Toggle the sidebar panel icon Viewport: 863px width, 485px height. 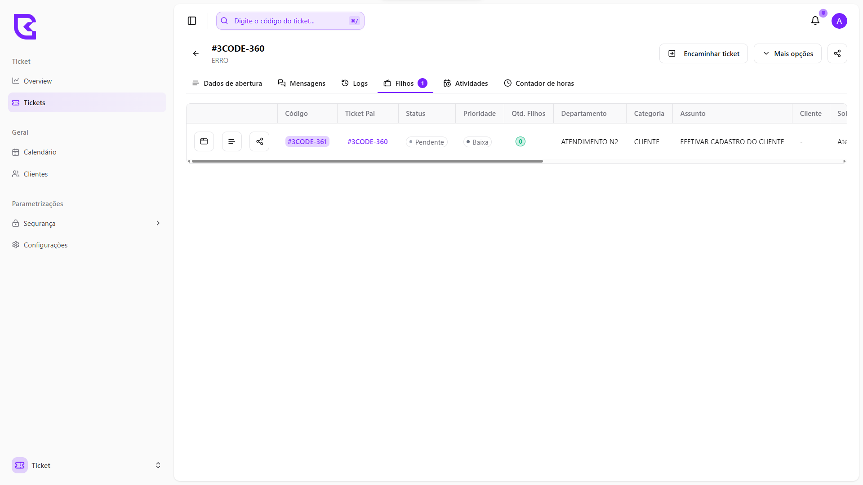(192, 21)
